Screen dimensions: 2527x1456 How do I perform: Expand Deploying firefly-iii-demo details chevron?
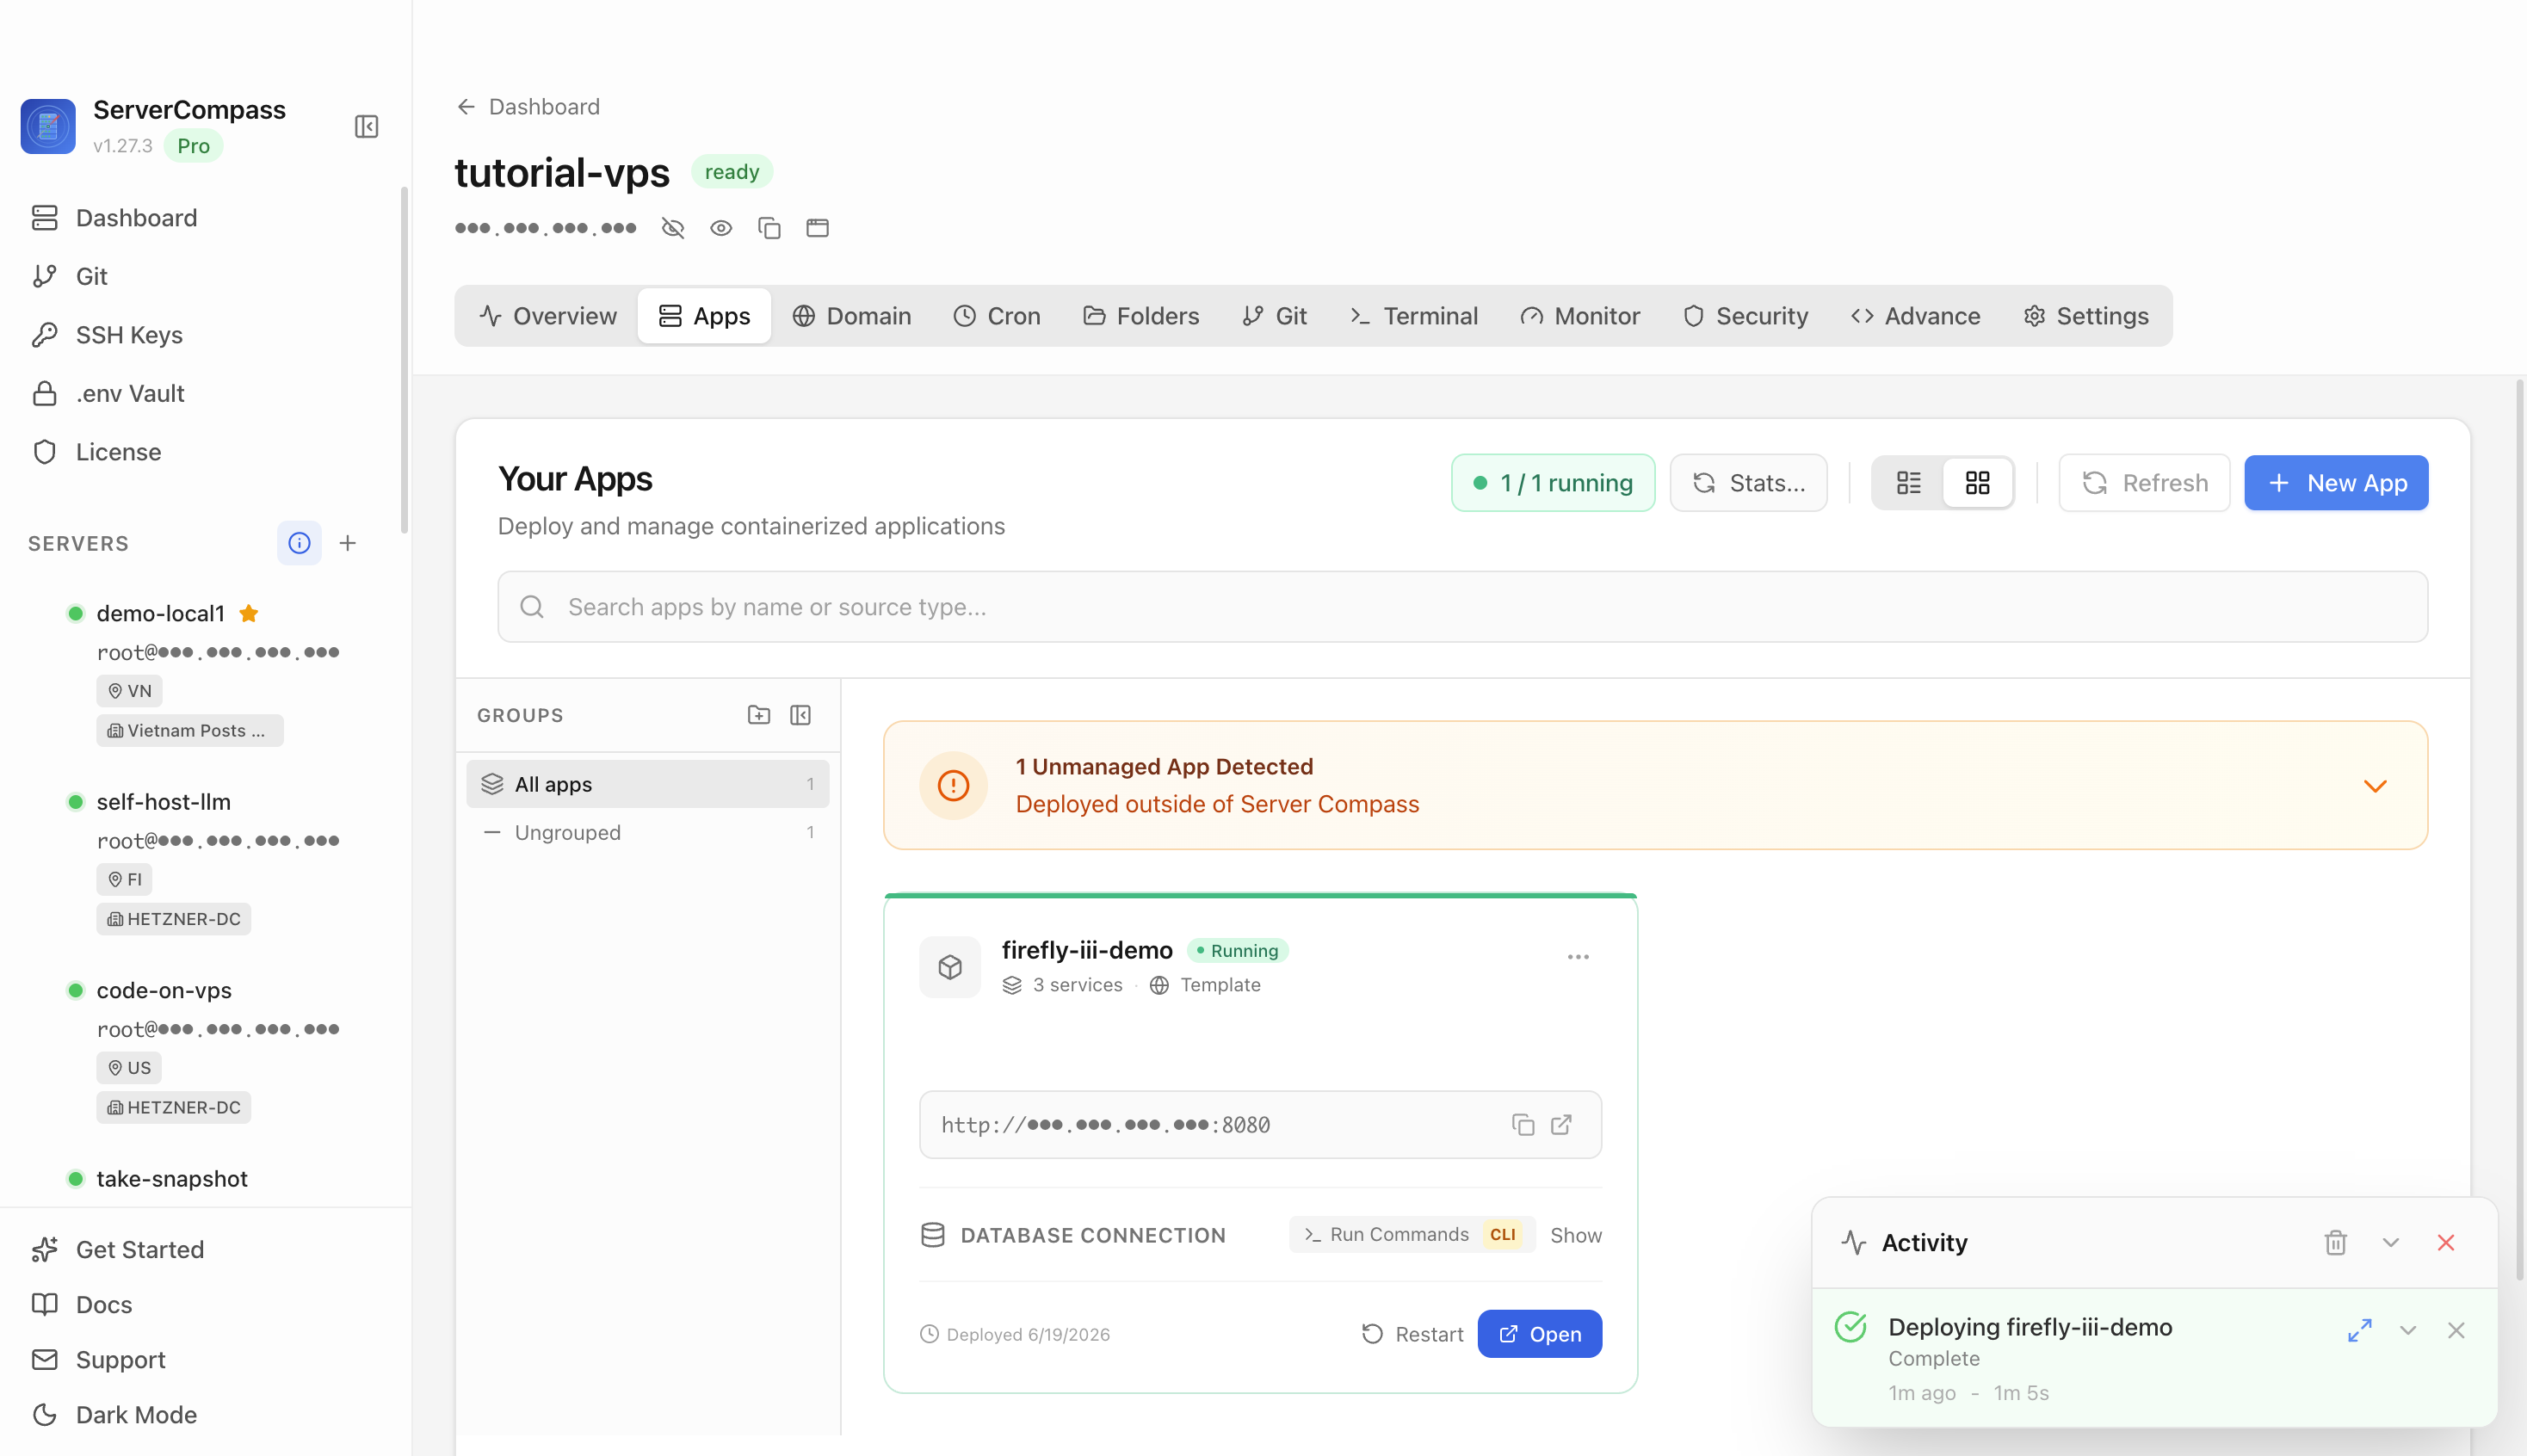2408,1330
